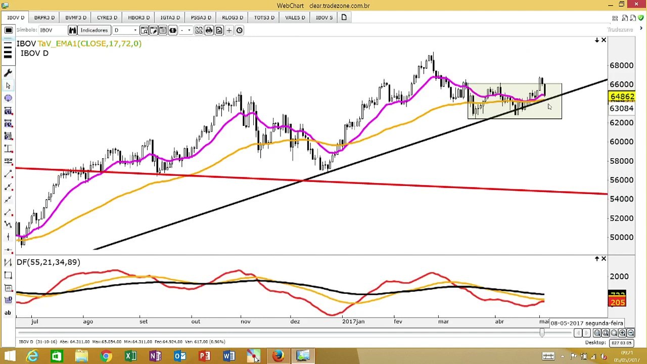The image size is (647, 364).
Task: Close the DF indicator panel
Action: (x=604, y=259)
